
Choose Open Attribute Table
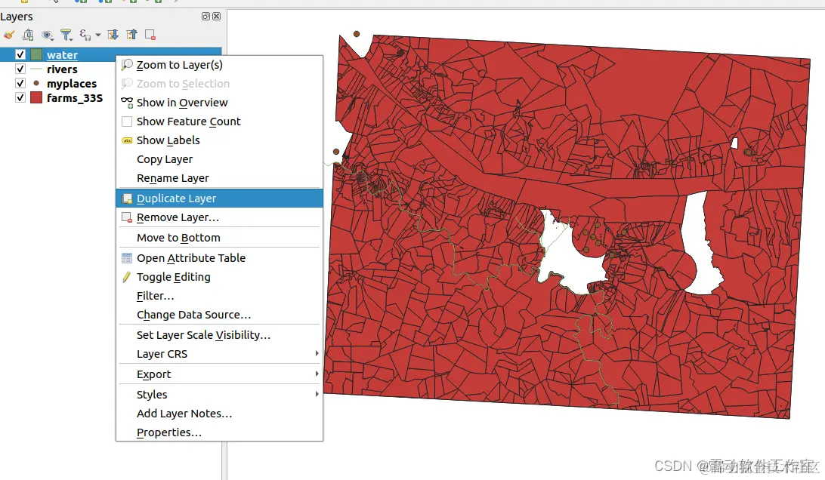point(219,258)
